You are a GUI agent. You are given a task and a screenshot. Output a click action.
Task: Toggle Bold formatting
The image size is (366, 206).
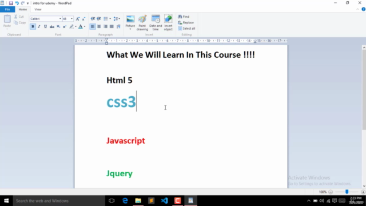point(33,27)
